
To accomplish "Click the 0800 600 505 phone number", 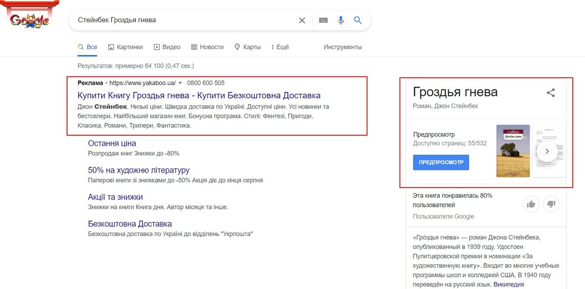I will point(206,83).
